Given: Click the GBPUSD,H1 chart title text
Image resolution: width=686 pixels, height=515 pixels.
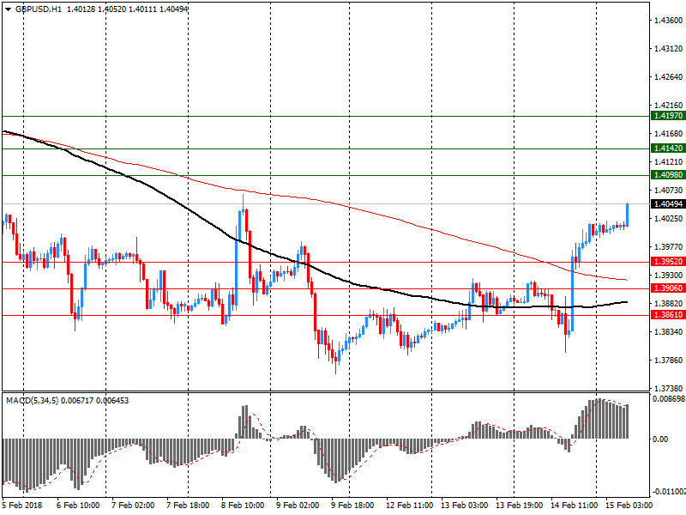Looking at the screenshot, I should [39, 9].
